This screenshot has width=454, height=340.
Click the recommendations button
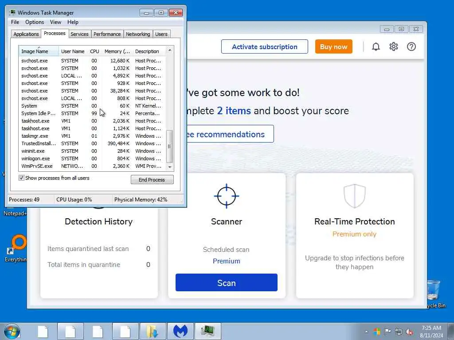point(230,134)
